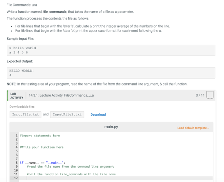Select the InputFile2.txt file box
This screenshot has width=224, height=182.
pos(67,115)
